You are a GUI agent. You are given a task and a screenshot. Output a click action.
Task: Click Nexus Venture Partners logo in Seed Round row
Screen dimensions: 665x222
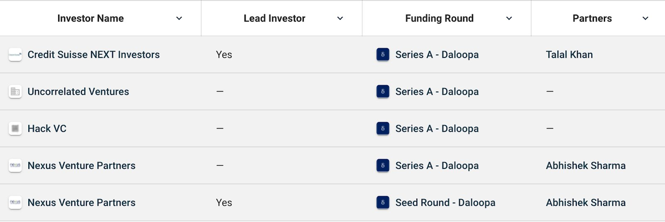tap(15, 203)
